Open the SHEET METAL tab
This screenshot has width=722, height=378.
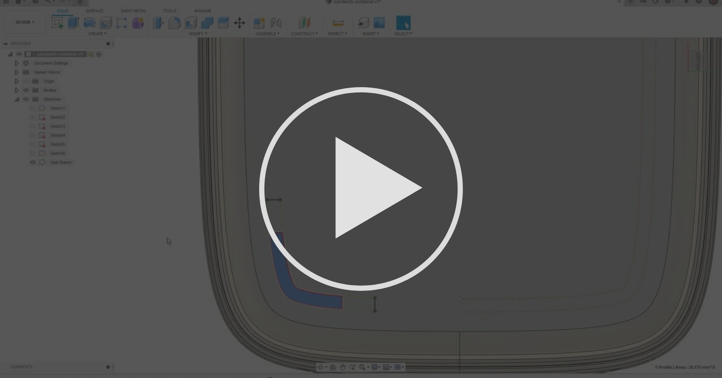tap(133, 11)
